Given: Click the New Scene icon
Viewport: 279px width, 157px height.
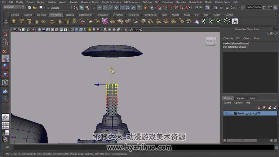Looking at the screenshot, I should (30, 7).
